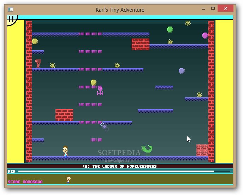
Task: Click the AIR label
Action: 12,171
